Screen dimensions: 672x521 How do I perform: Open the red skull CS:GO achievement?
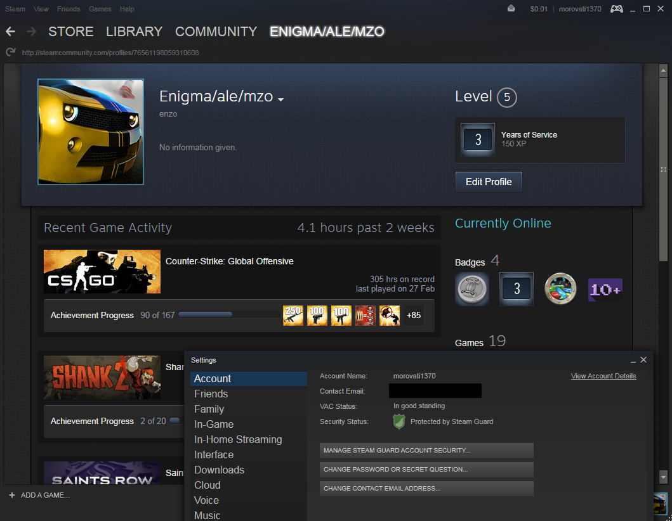(x=365, y=316)
